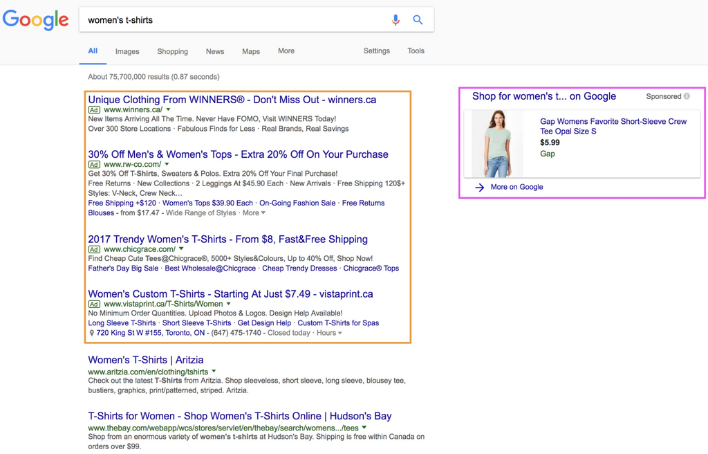This screenshot has width=708, height=454.
Task: Click the arrow icon beside More on Google
Action: click(x=479, y=188)
